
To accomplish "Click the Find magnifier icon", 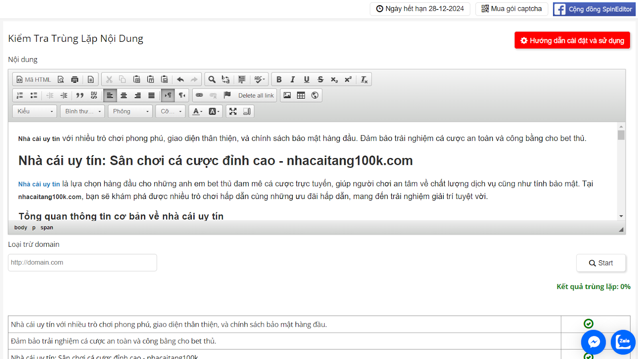I will [212, 80].
